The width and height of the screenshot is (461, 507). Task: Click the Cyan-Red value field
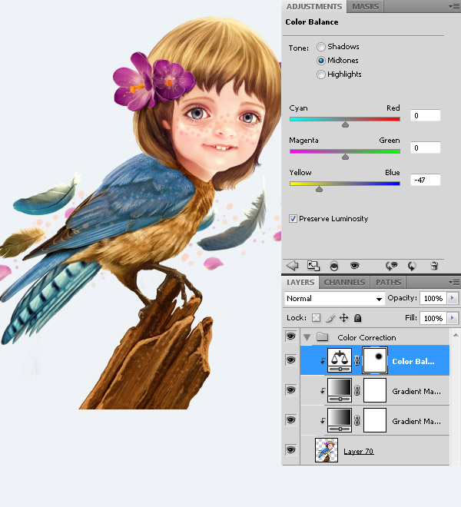426,115
